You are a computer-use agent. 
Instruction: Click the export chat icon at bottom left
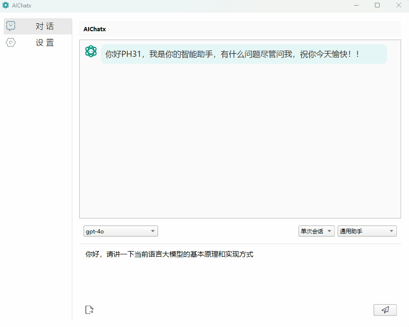click(89, 309)
